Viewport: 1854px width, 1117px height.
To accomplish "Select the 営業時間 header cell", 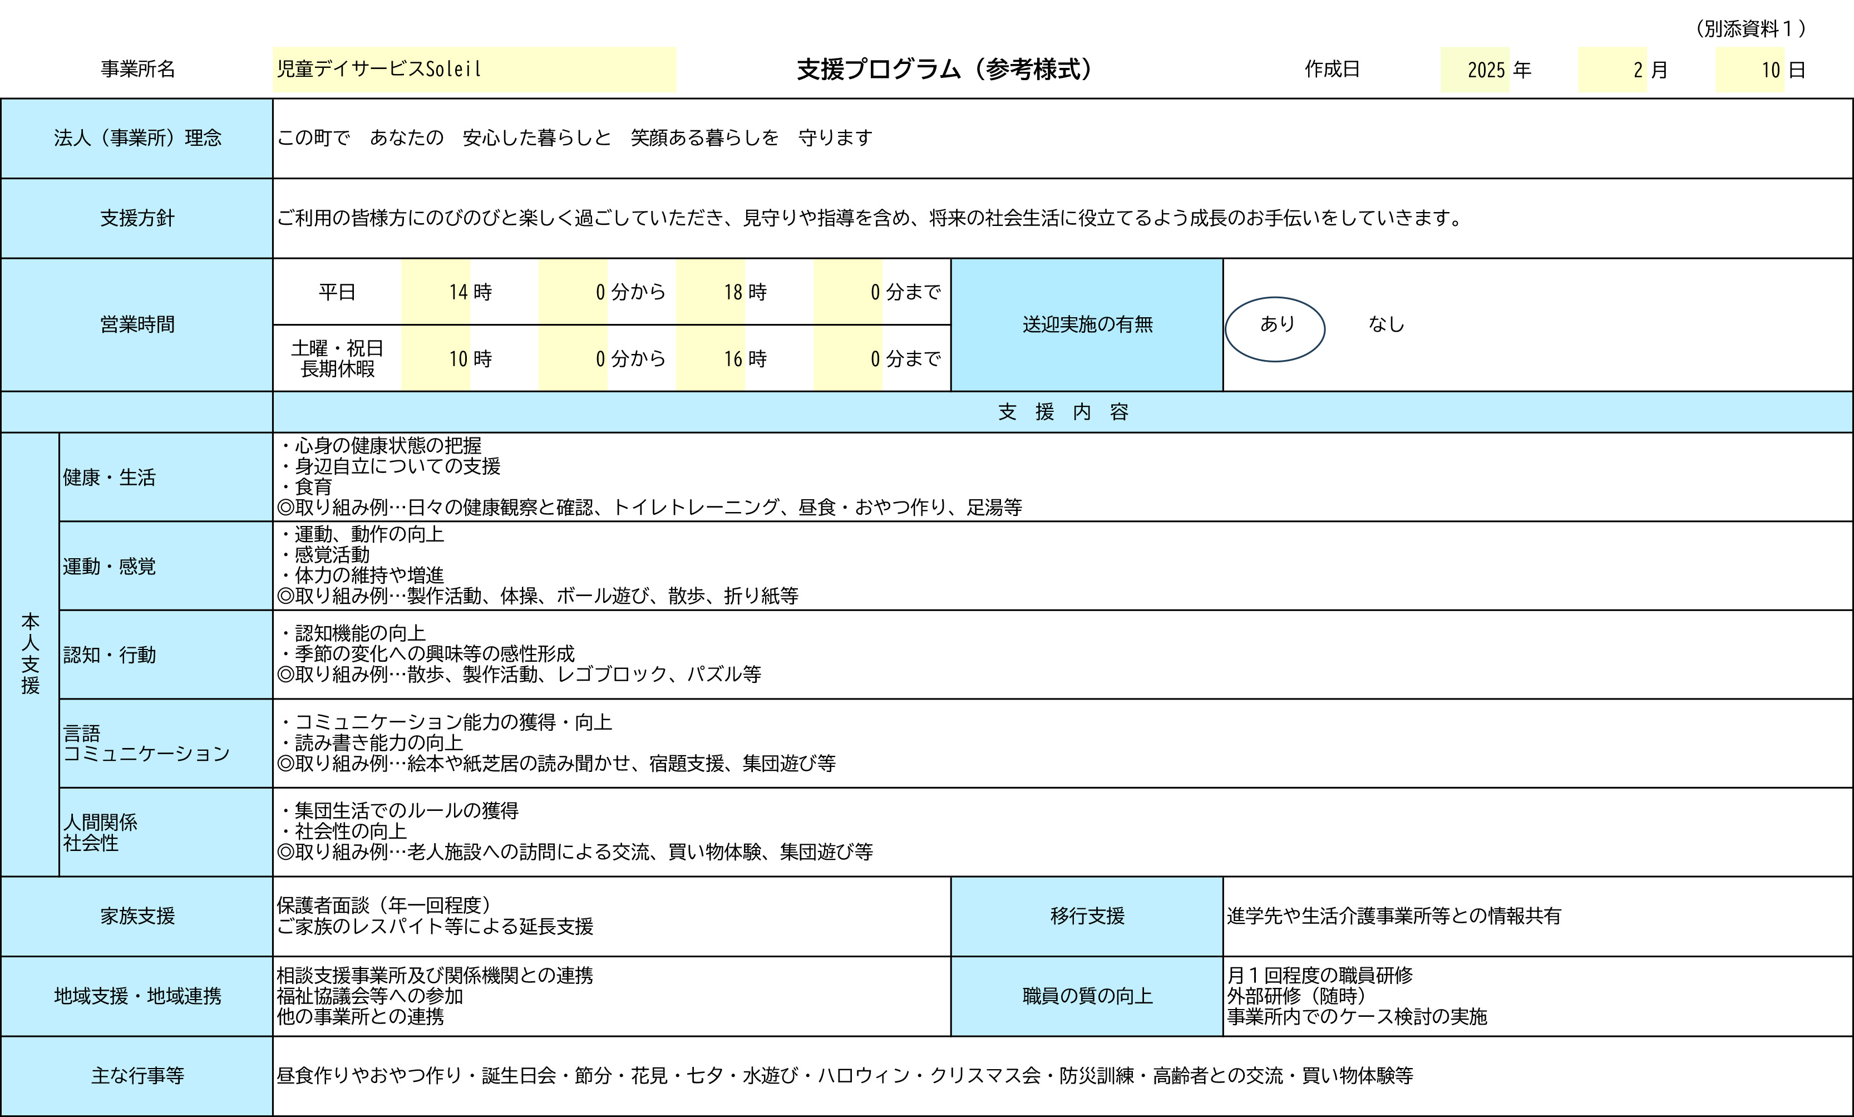I will click(137, 324).
